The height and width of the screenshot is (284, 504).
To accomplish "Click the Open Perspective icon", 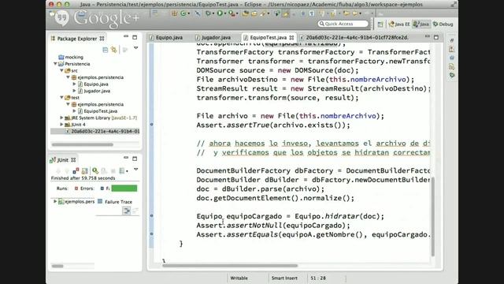I will tap(380, 24).
